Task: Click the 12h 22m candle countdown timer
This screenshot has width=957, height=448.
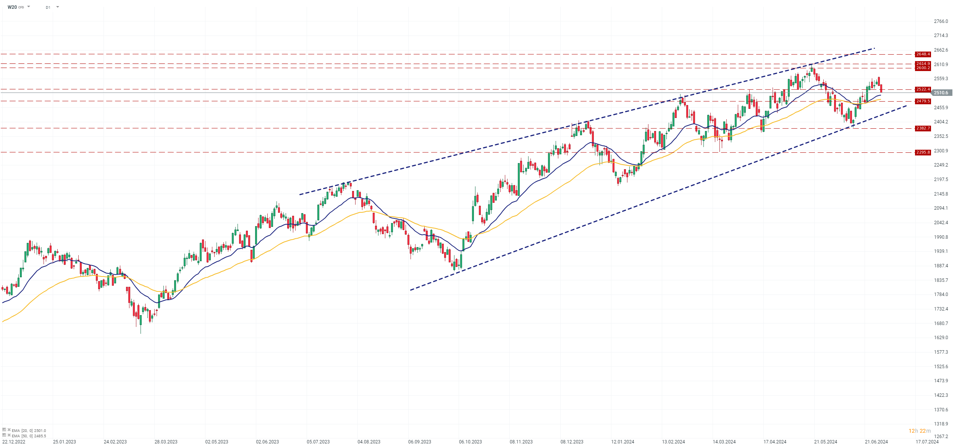Action: 920,431
